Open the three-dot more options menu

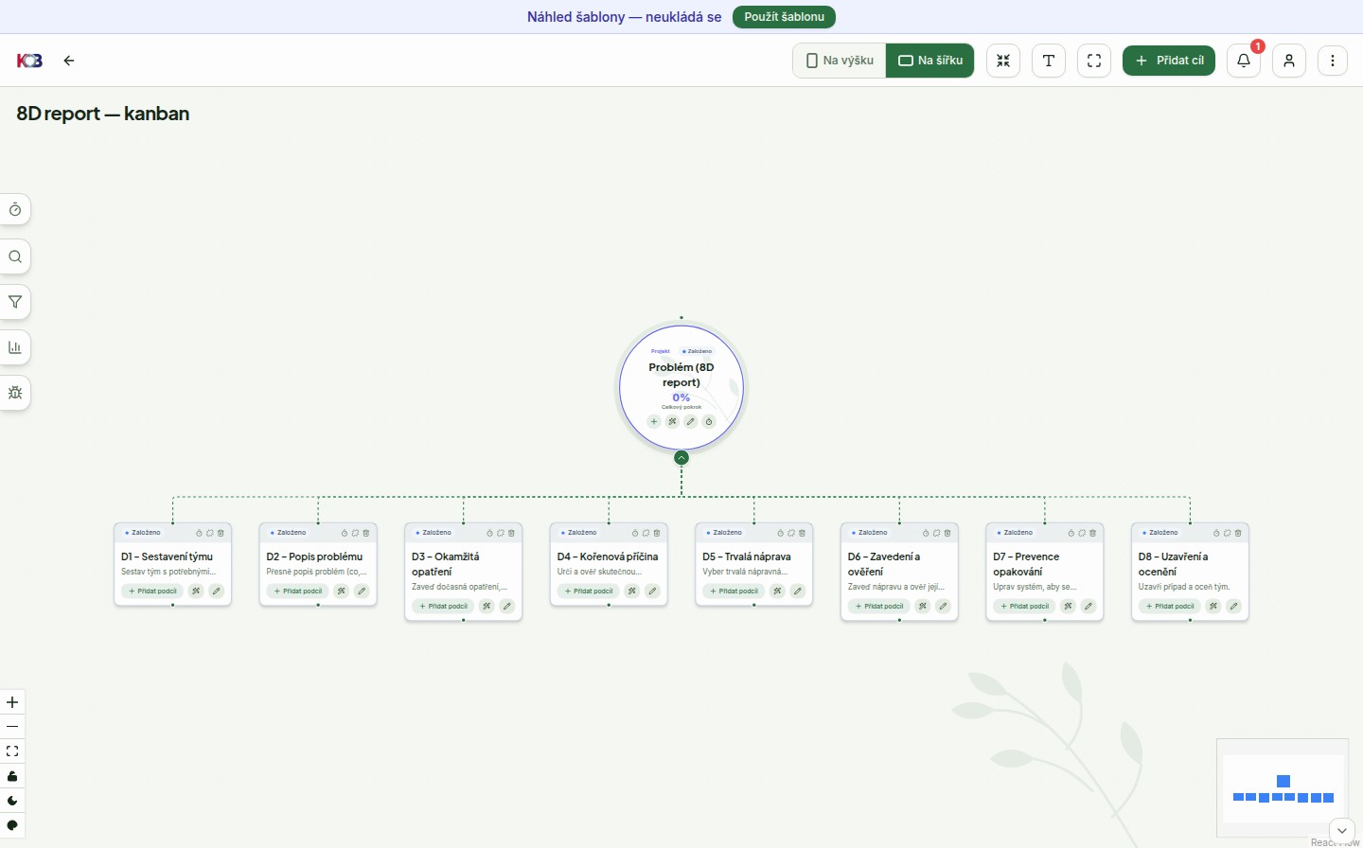pos(1333,61)
